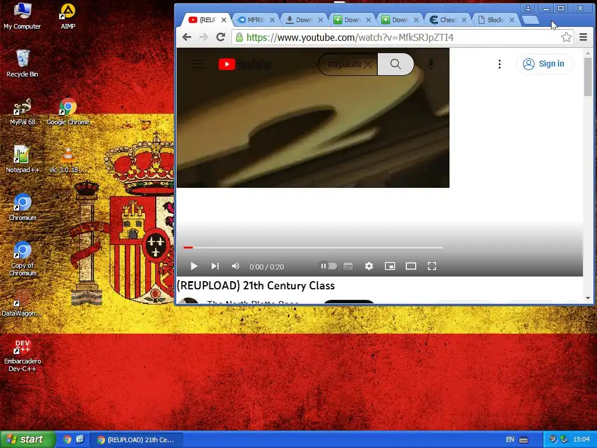The width and height of the screenshot is (597, 448).
Task: Open the AIMP shortcut on desktop
Action: (68, 16)
